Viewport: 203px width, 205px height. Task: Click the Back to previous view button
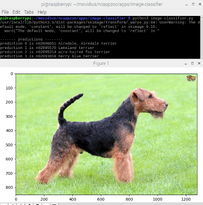coord(13,204)
